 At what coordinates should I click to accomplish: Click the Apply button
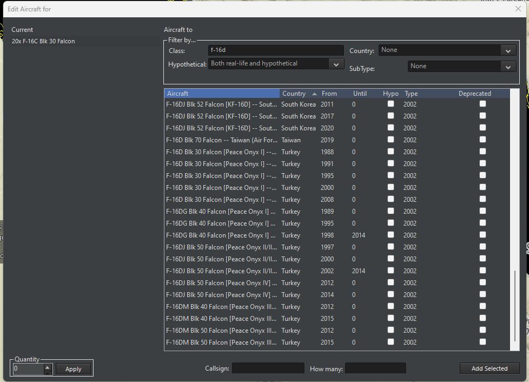click(73, 369)
